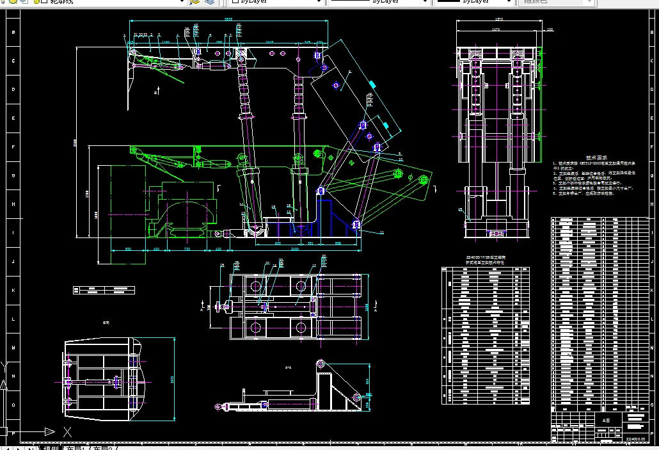Image resolution: width=659 pixels, height=450 pixels.
Task: Click the layer states manager icon
Action: [209, 2]
